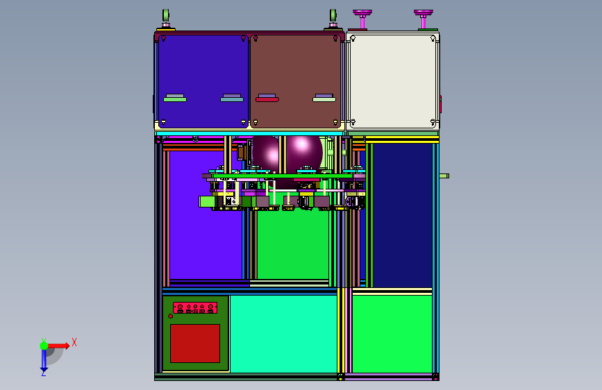Click the blue Z axis arrow of the triad

(x=44, y=362)
